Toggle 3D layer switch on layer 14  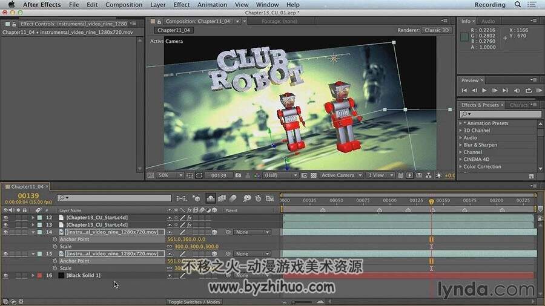coord(214,232)
